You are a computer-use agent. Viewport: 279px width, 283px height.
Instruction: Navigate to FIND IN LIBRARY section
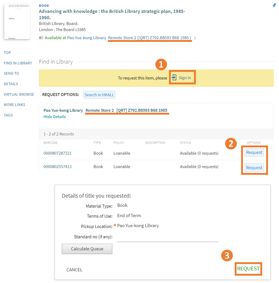coord(18,63)
